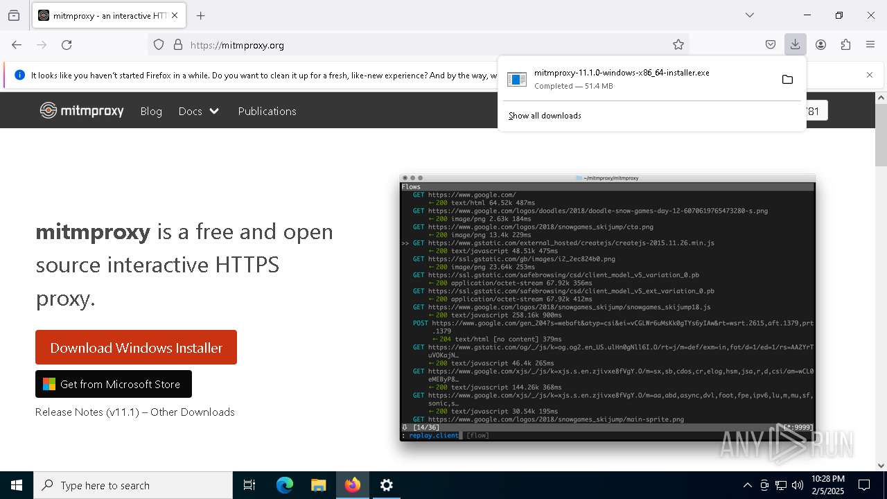View site security via the padlock icon

178,45
